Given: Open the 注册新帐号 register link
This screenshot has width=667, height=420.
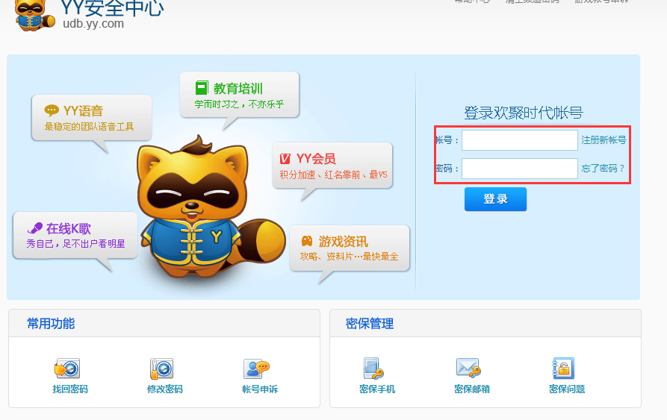Looking at the screenshot, I should click(604, 140).
